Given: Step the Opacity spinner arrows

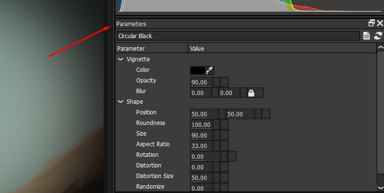Looking at the screenshot, I should [x=216, y=82].
